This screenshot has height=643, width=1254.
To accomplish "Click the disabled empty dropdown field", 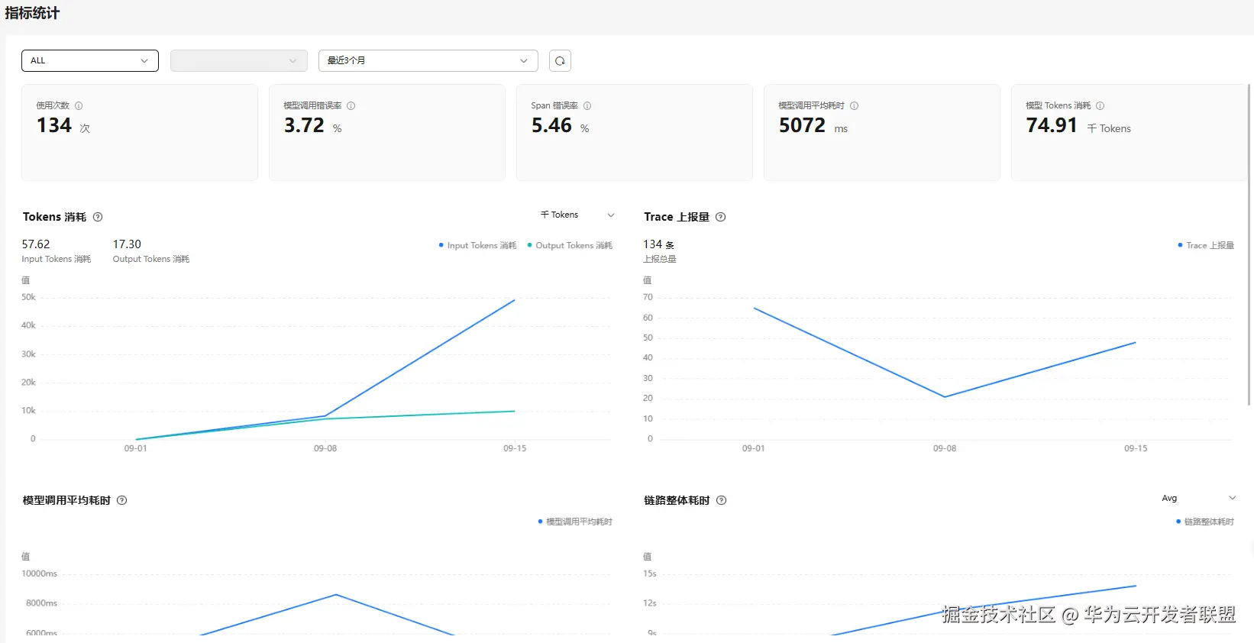I will coord(239,60).
